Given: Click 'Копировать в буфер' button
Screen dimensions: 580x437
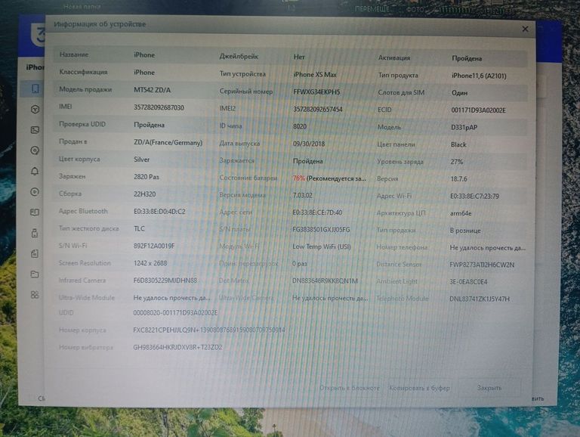Looking at the screenshot, I should point(419,388).
